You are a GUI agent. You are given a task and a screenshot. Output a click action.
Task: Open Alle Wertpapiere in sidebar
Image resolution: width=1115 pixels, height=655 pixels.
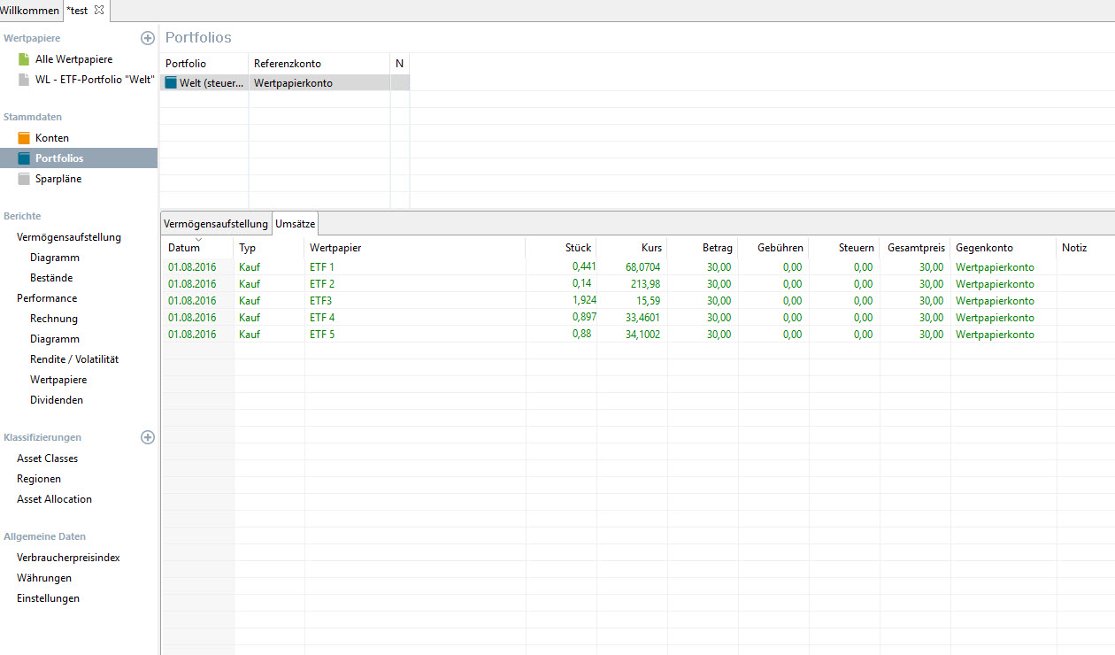73,59
